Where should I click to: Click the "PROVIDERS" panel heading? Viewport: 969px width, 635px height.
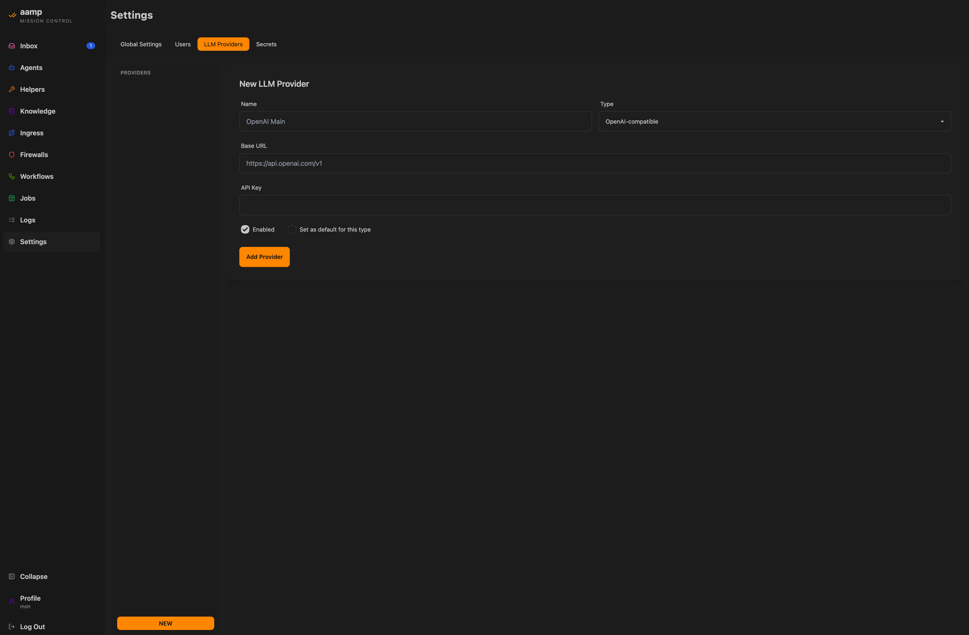(136, 73)
